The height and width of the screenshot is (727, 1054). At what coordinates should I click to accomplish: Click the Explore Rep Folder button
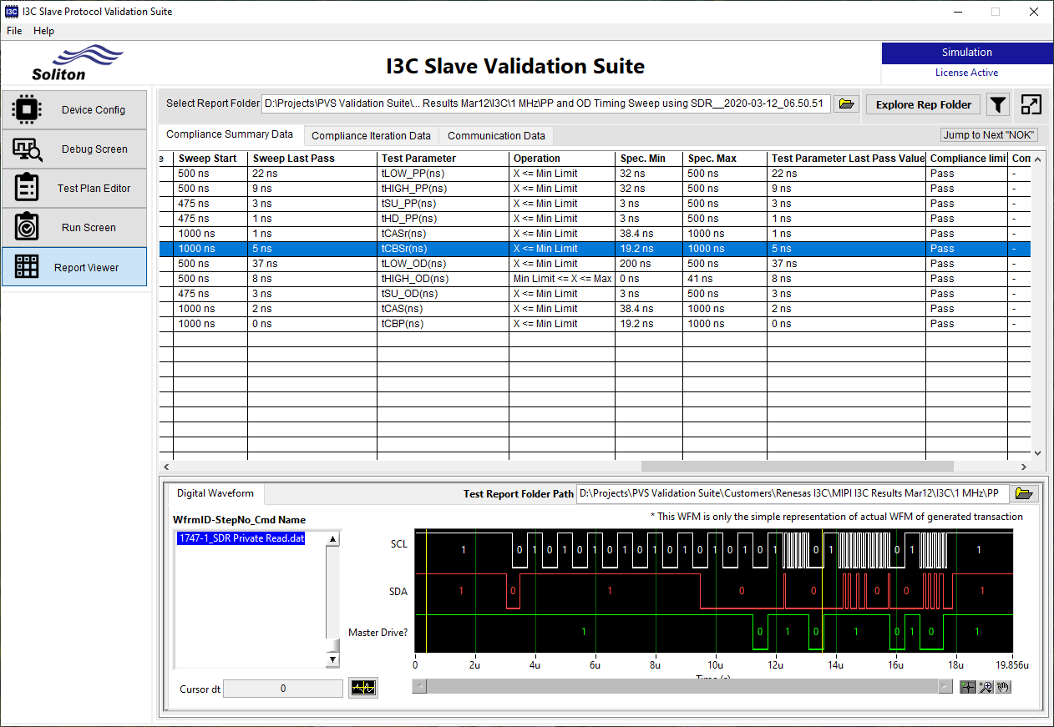922,104
